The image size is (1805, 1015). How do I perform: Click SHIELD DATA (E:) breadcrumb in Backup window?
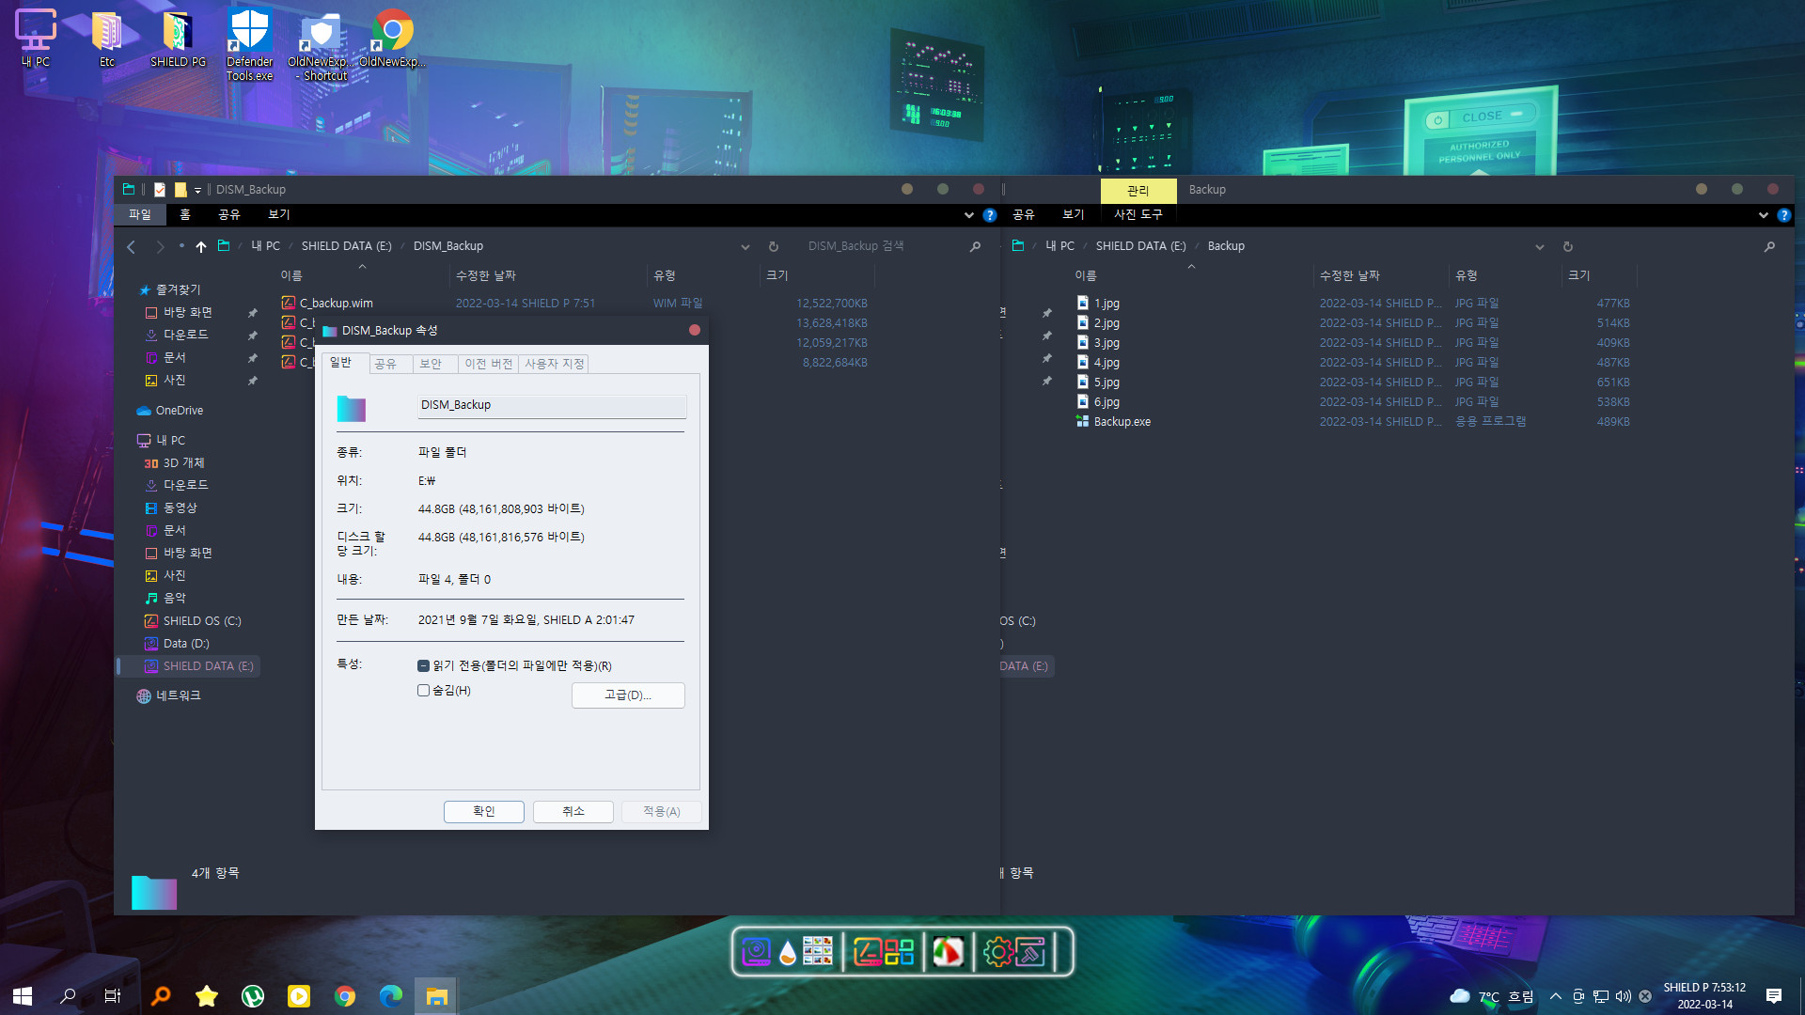click(x=1140, y=246)
